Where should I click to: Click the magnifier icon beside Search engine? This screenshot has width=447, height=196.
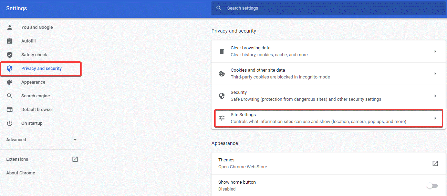coord(10,96)
